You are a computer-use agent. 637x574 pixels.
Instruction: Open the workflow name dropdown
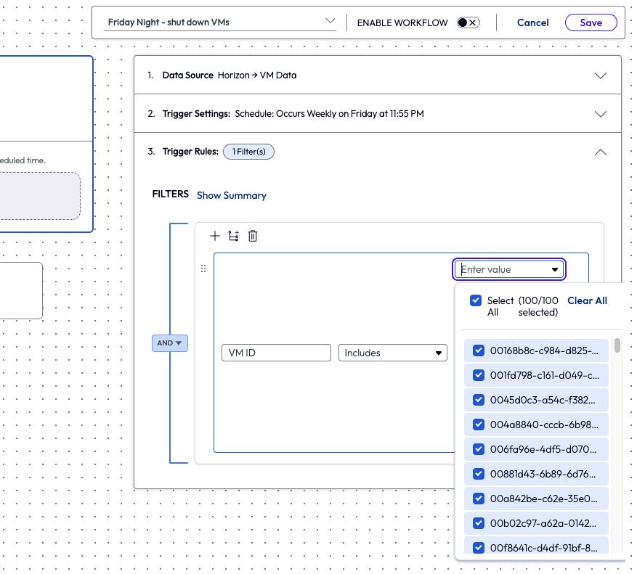[330, 22]
